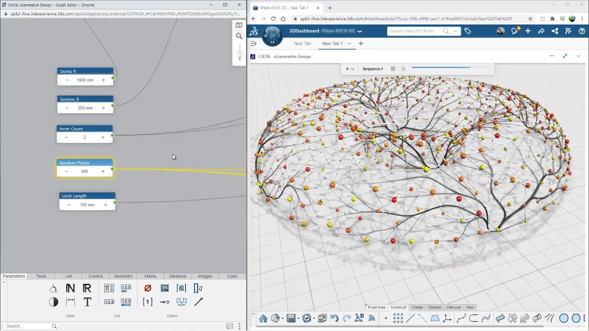Screen dimensions: 589x331
Task: Click node palette search field
Action: [31, 326]
